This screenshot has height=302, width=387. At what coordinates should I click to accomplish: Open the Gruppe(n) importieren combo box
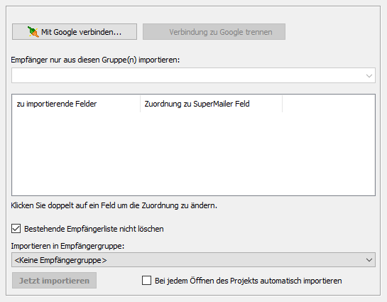(x=193, y=75)
